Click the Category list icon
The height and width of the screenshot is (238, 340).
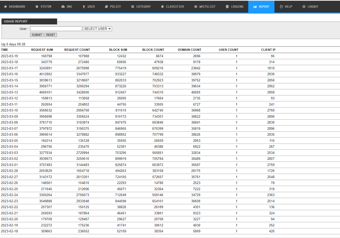point(133,7)
